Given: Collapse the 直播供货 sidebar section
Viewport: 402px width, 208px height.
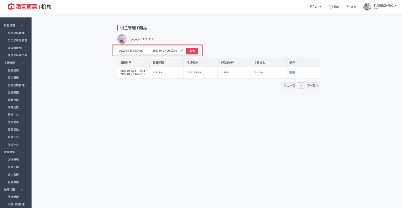Looking at the screenshot, I should coord(22,152).
